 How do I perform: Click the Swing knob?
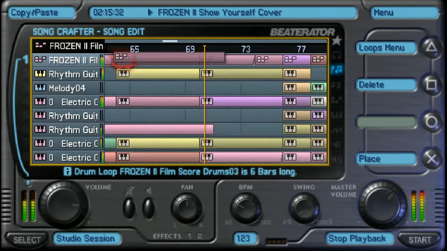tap(304, 208)
